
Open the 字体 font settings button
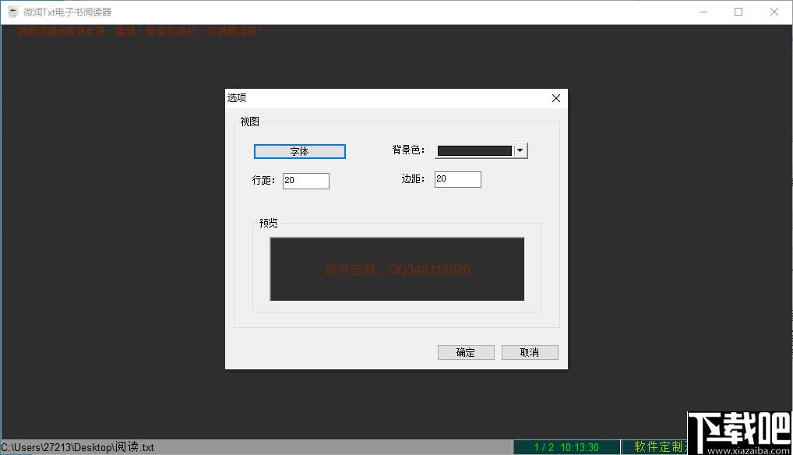[299, 151]
